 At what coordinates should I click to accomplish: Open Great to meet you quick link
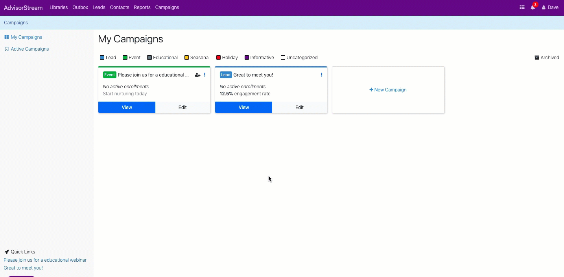[x=23, y=268]
